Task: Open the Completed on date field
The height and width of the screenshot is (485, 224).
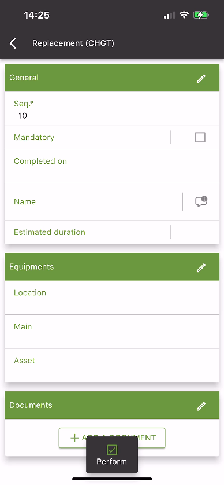Action: click(112, 166)
